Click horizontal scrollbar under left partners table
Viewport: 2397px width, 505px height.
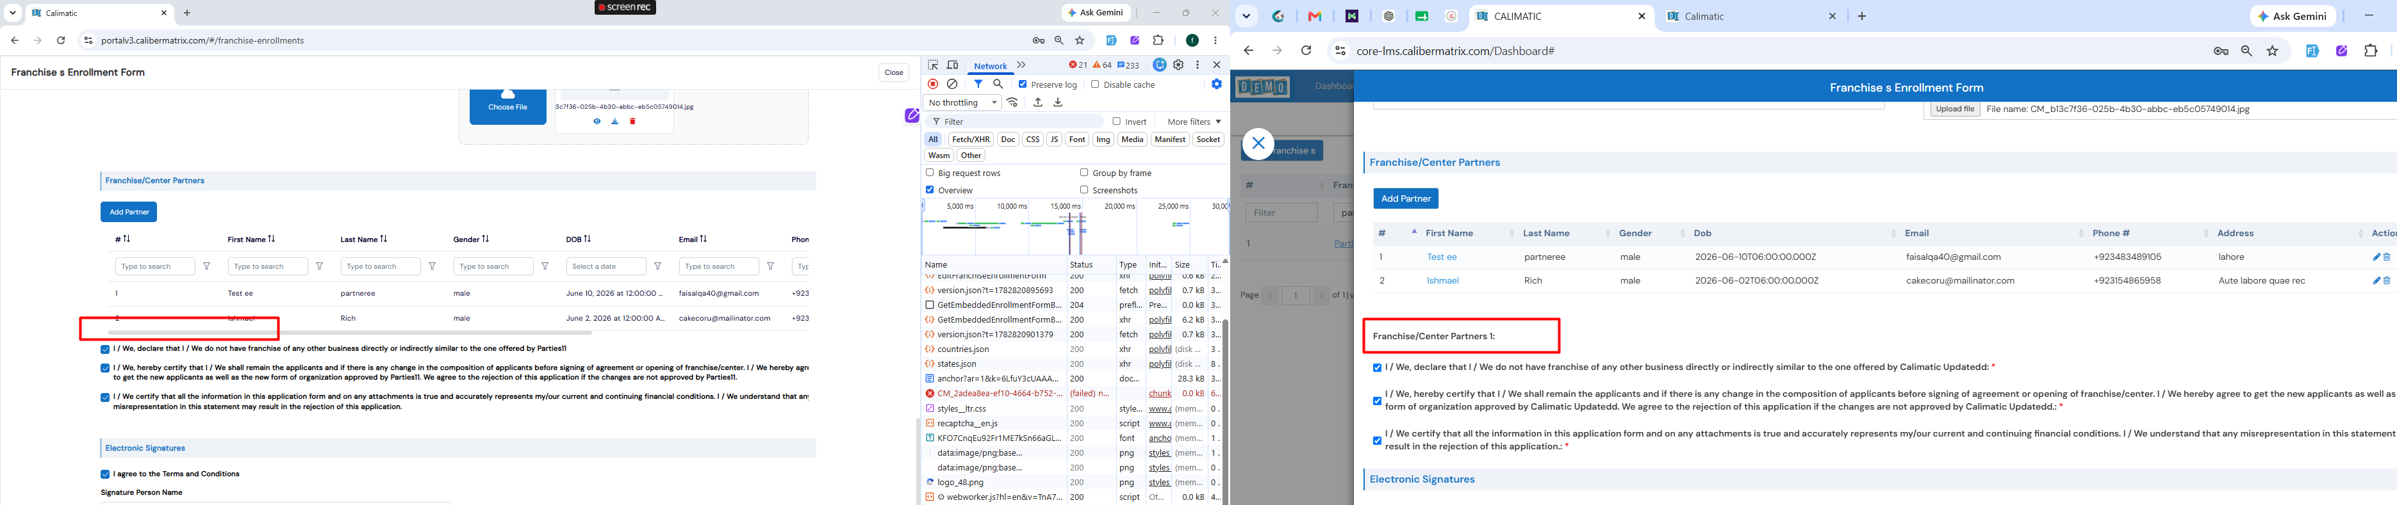[x=350, y=332]
